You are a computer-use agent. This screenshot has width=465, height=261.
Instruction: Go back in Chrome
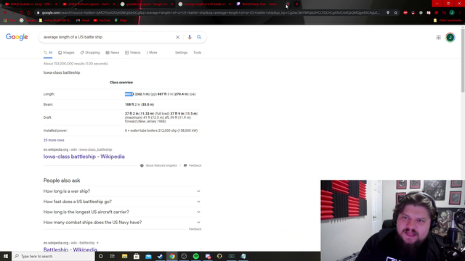[x=5, y=13]
